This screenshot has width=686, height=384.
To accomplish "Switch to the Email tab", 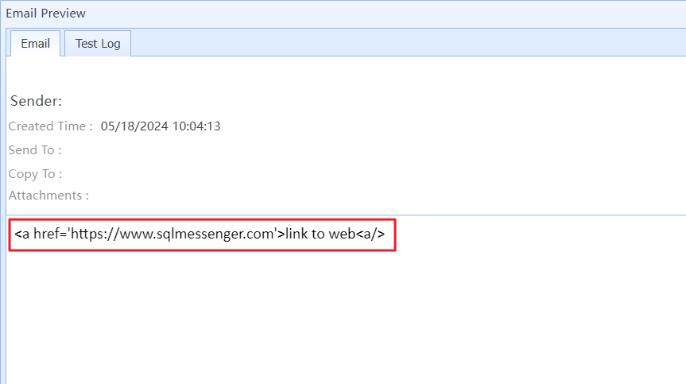I will [x=35, y=44].
